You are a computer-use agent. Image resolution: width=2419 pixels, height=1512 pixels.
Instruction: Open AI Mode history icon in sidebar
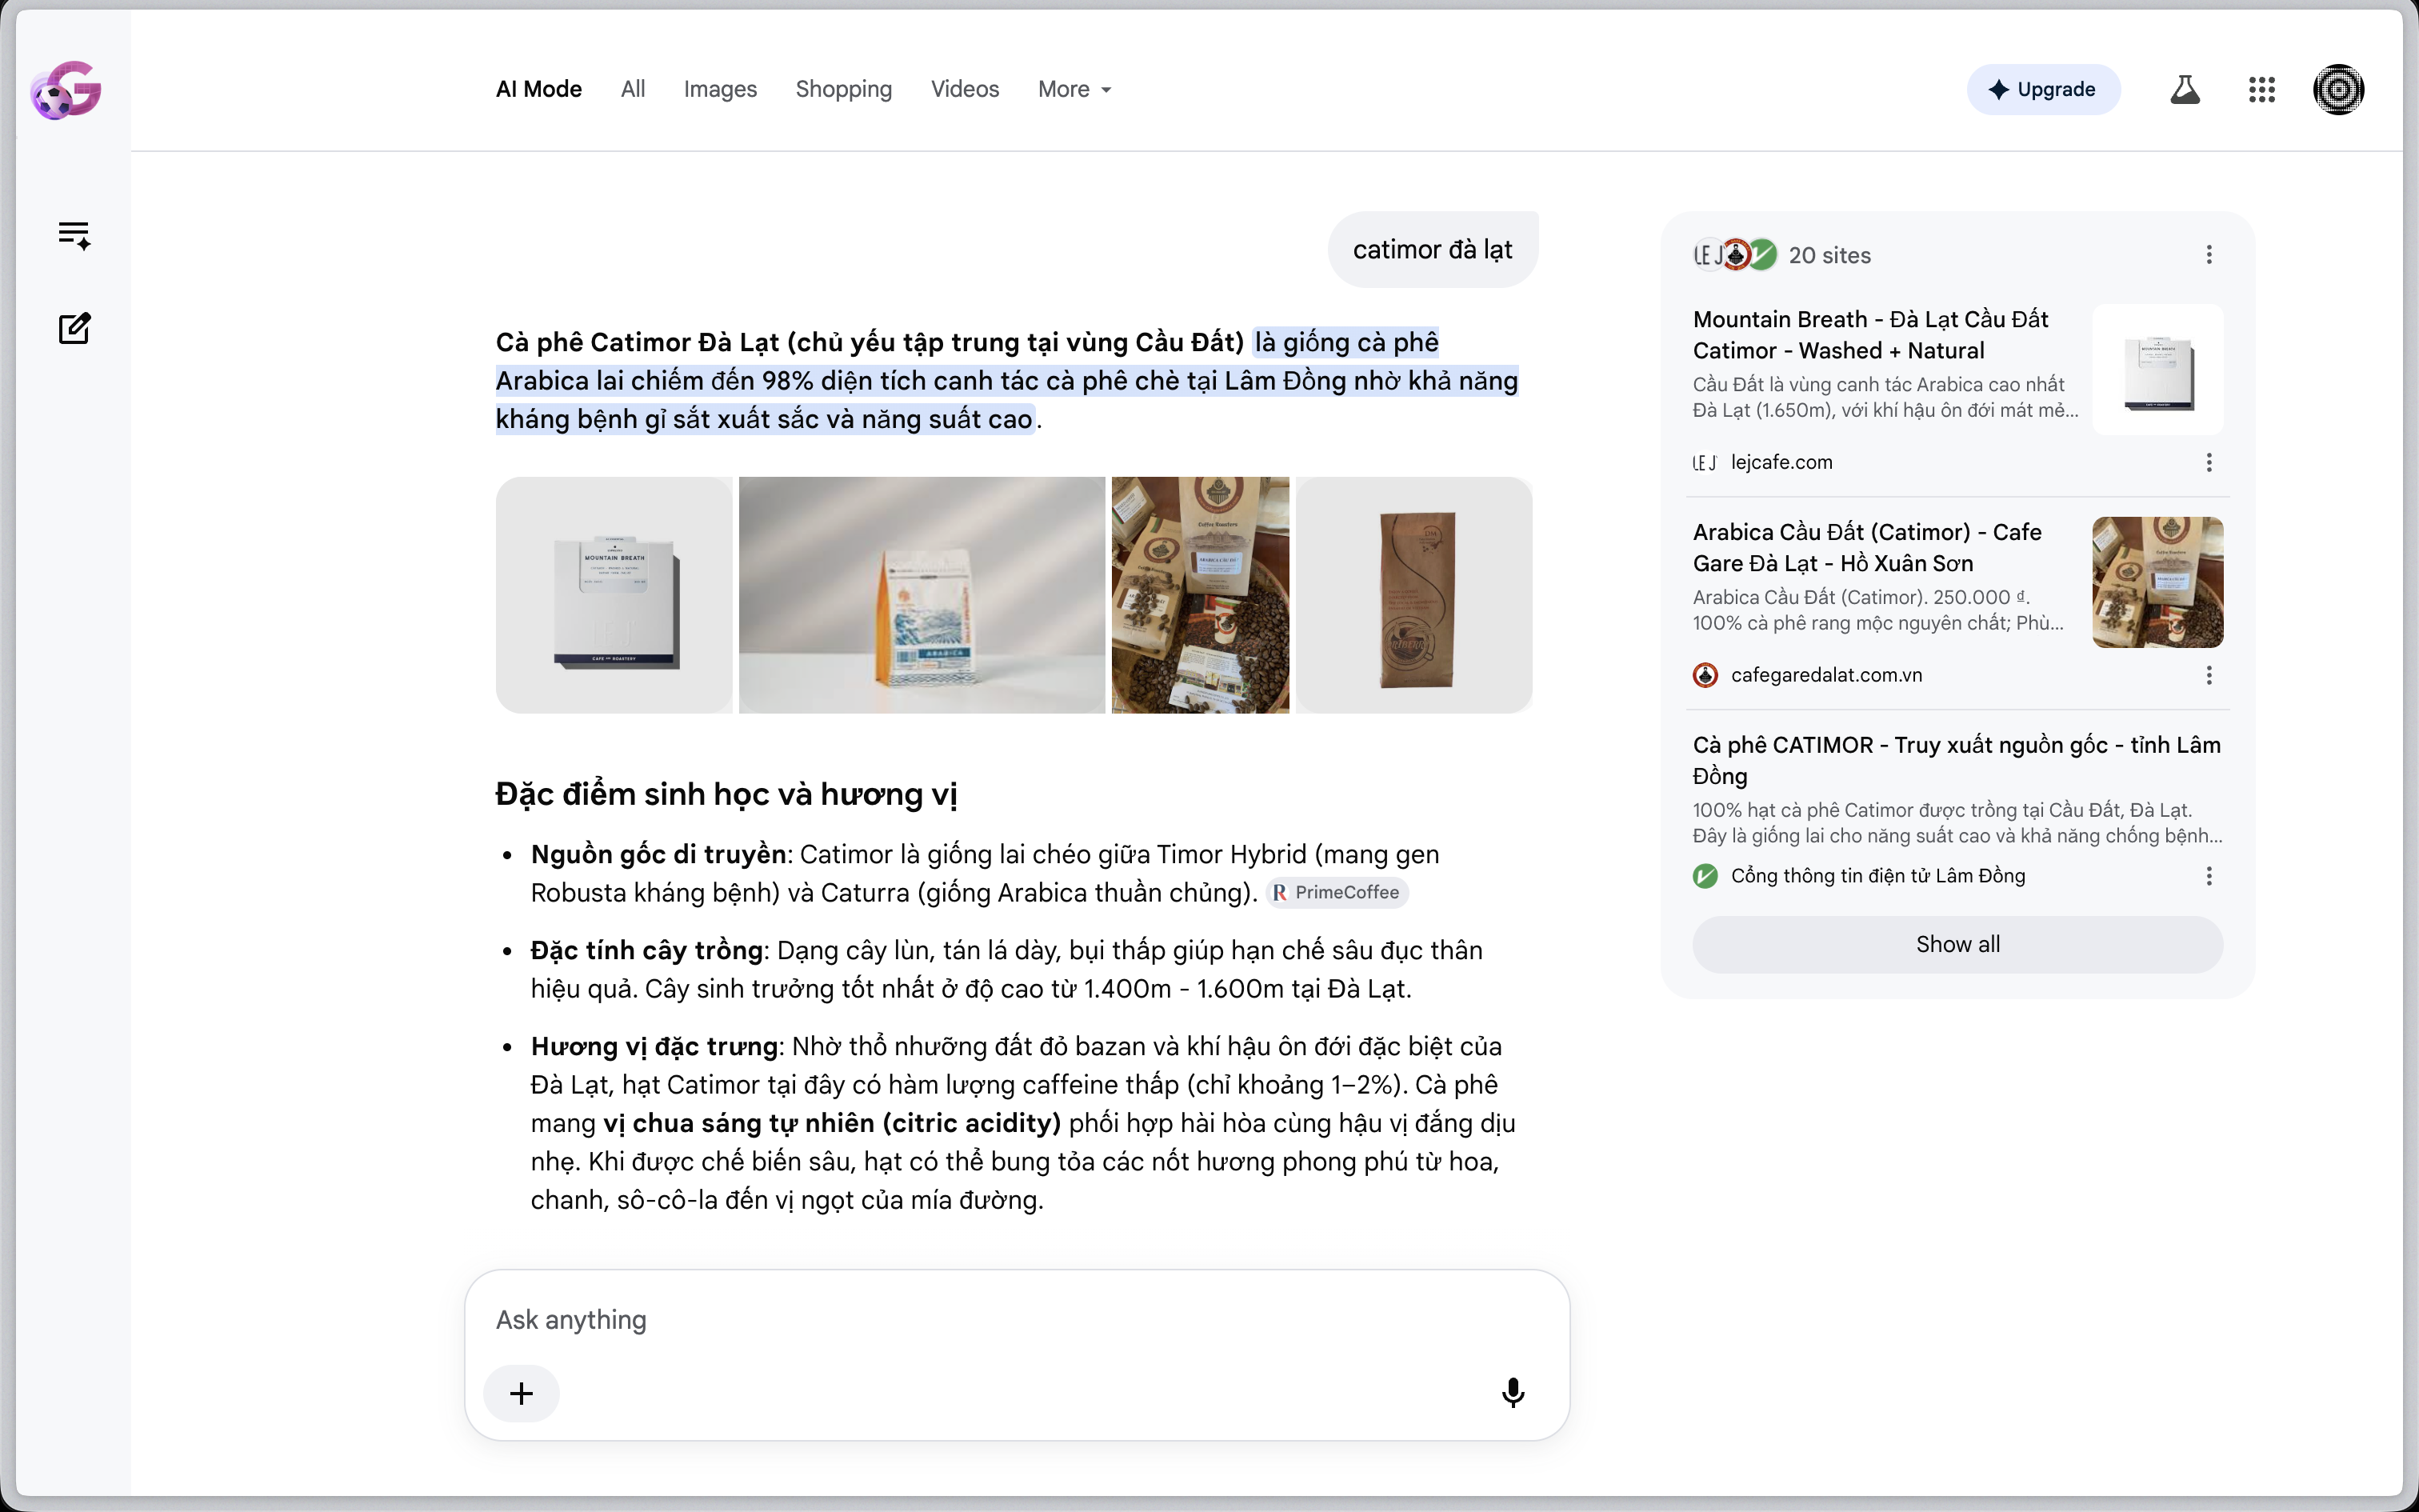74,235
